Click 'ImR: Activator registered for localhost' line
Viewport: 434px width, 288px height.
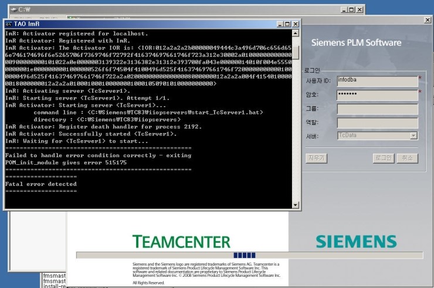tap(77, 33)
